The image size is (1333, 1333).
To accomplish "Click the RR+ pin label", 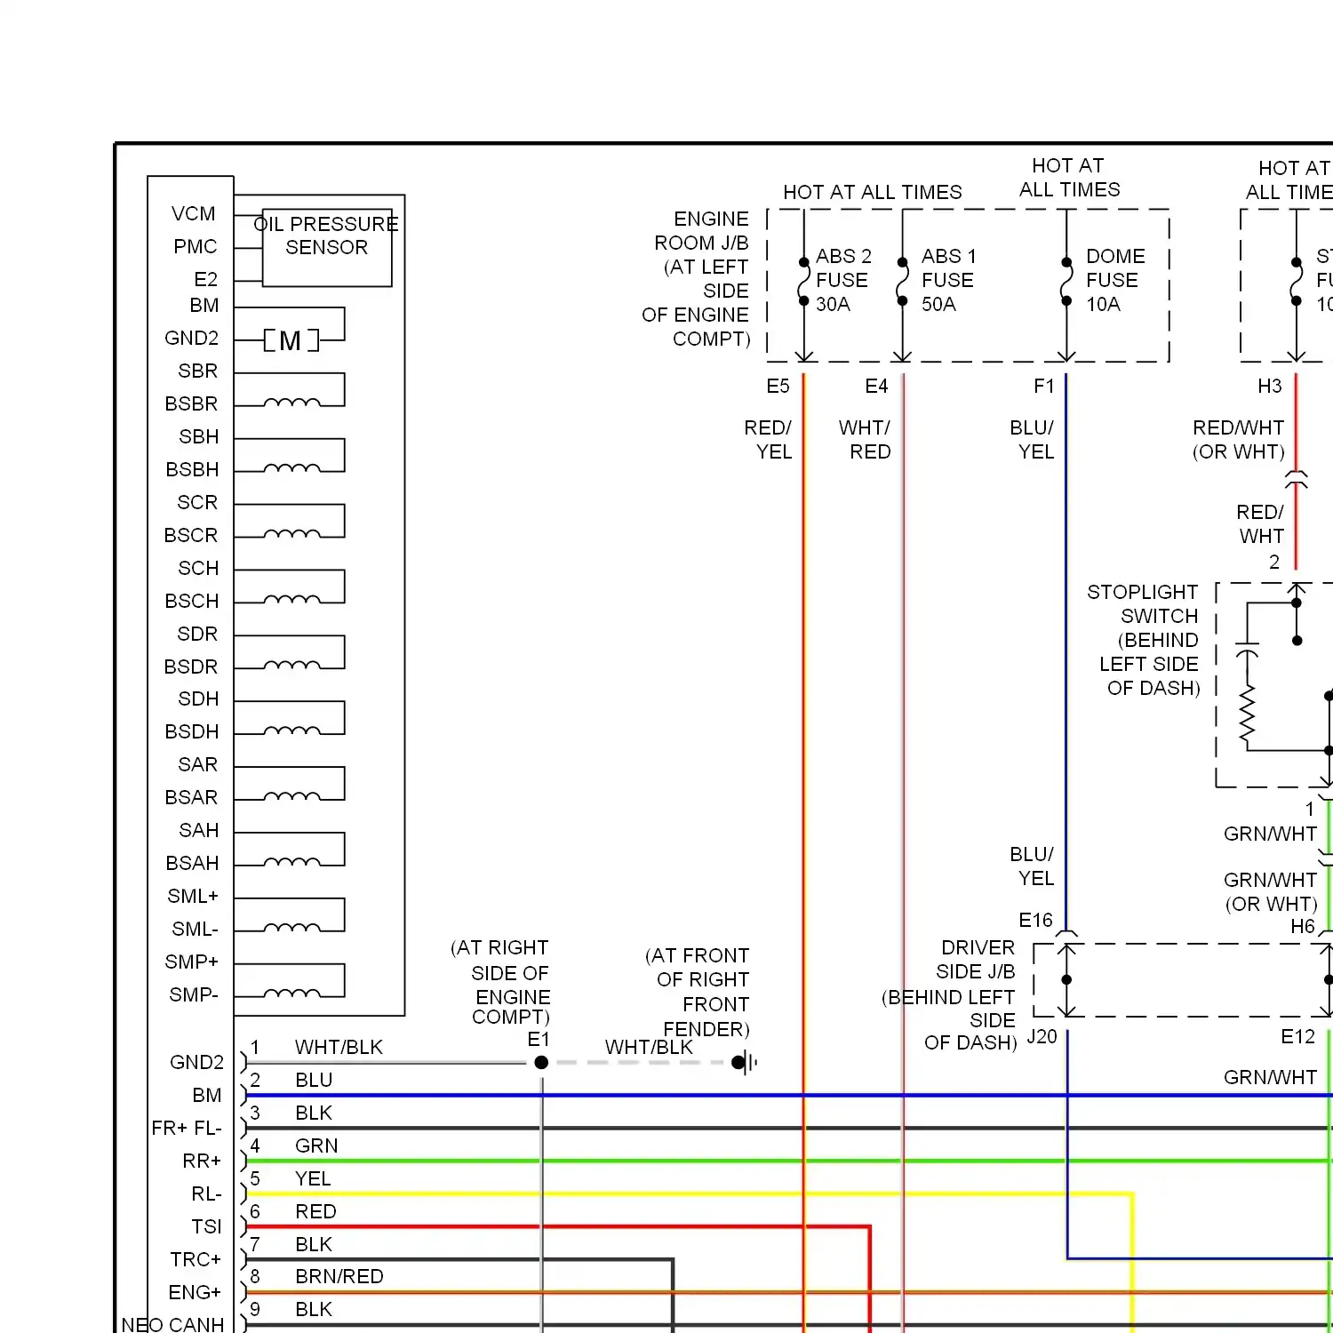I will click(202, 1161).
